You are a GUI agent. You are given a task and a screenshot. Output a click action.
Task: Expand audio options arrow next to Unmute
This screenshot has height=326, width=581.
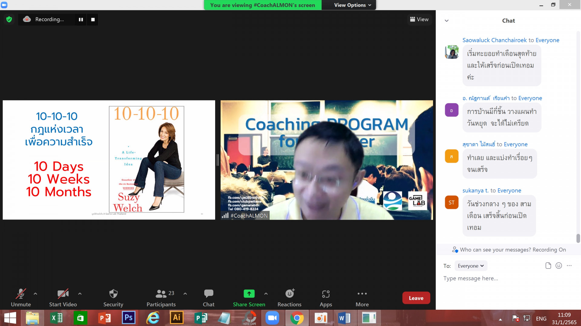tap(35, 293)
